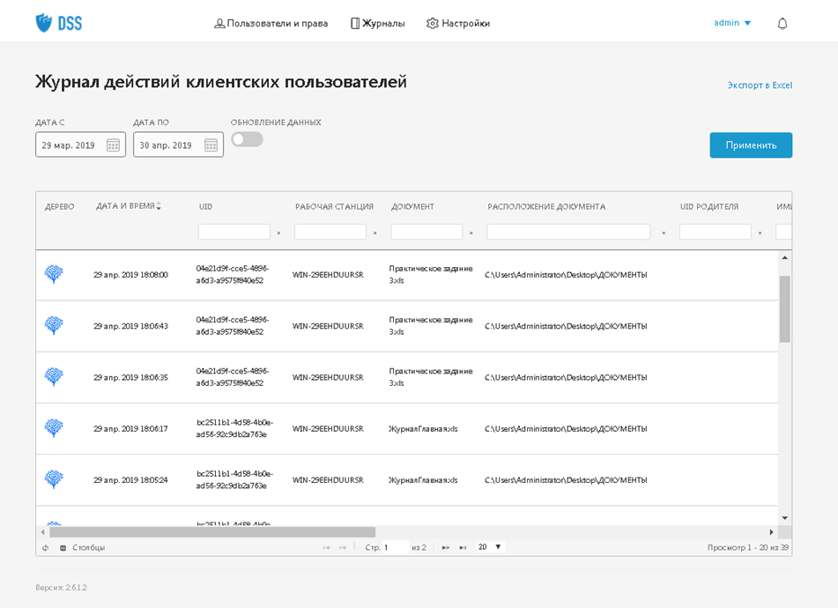Open calendar picker for Дата по
838x608 pixels.
(211, 145)
